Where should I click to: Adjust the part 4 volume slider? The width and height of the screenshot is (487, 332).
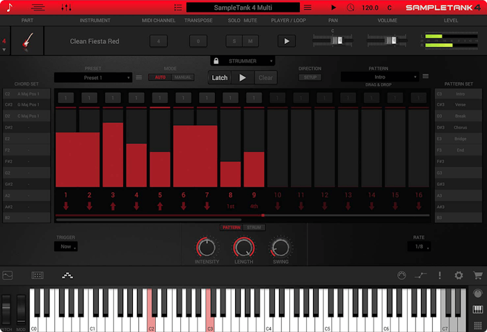click(387, 40)
